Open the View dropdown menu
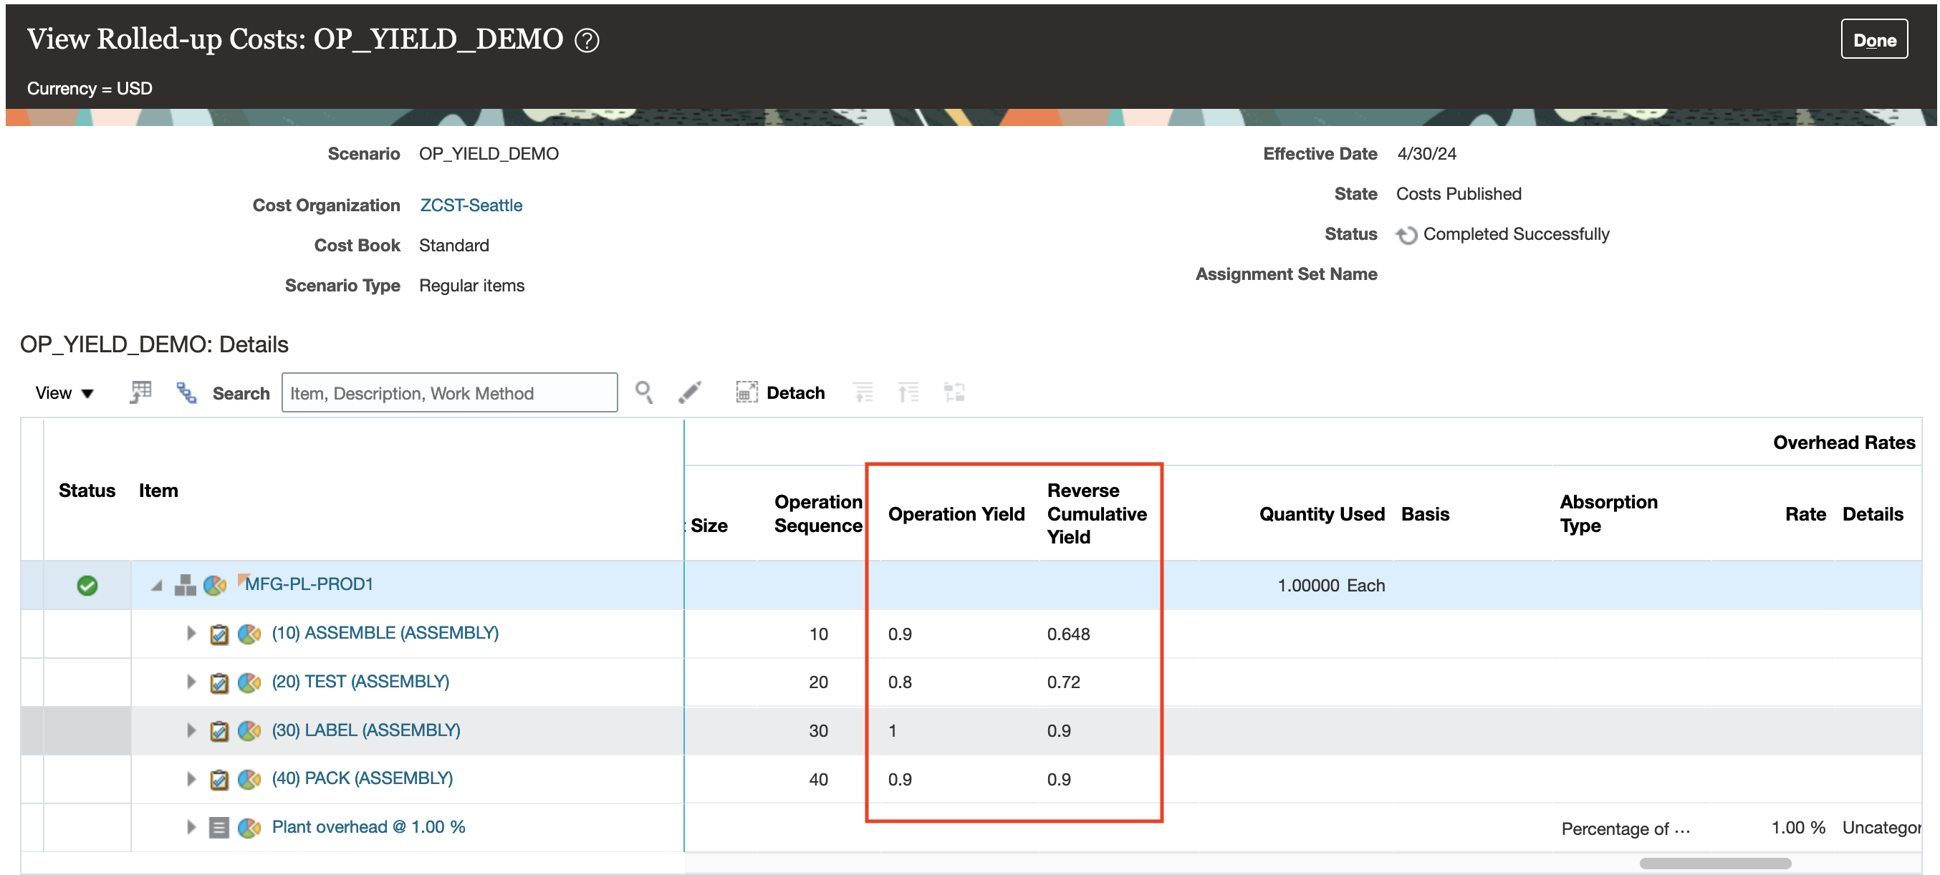 (x=64, y=393)
